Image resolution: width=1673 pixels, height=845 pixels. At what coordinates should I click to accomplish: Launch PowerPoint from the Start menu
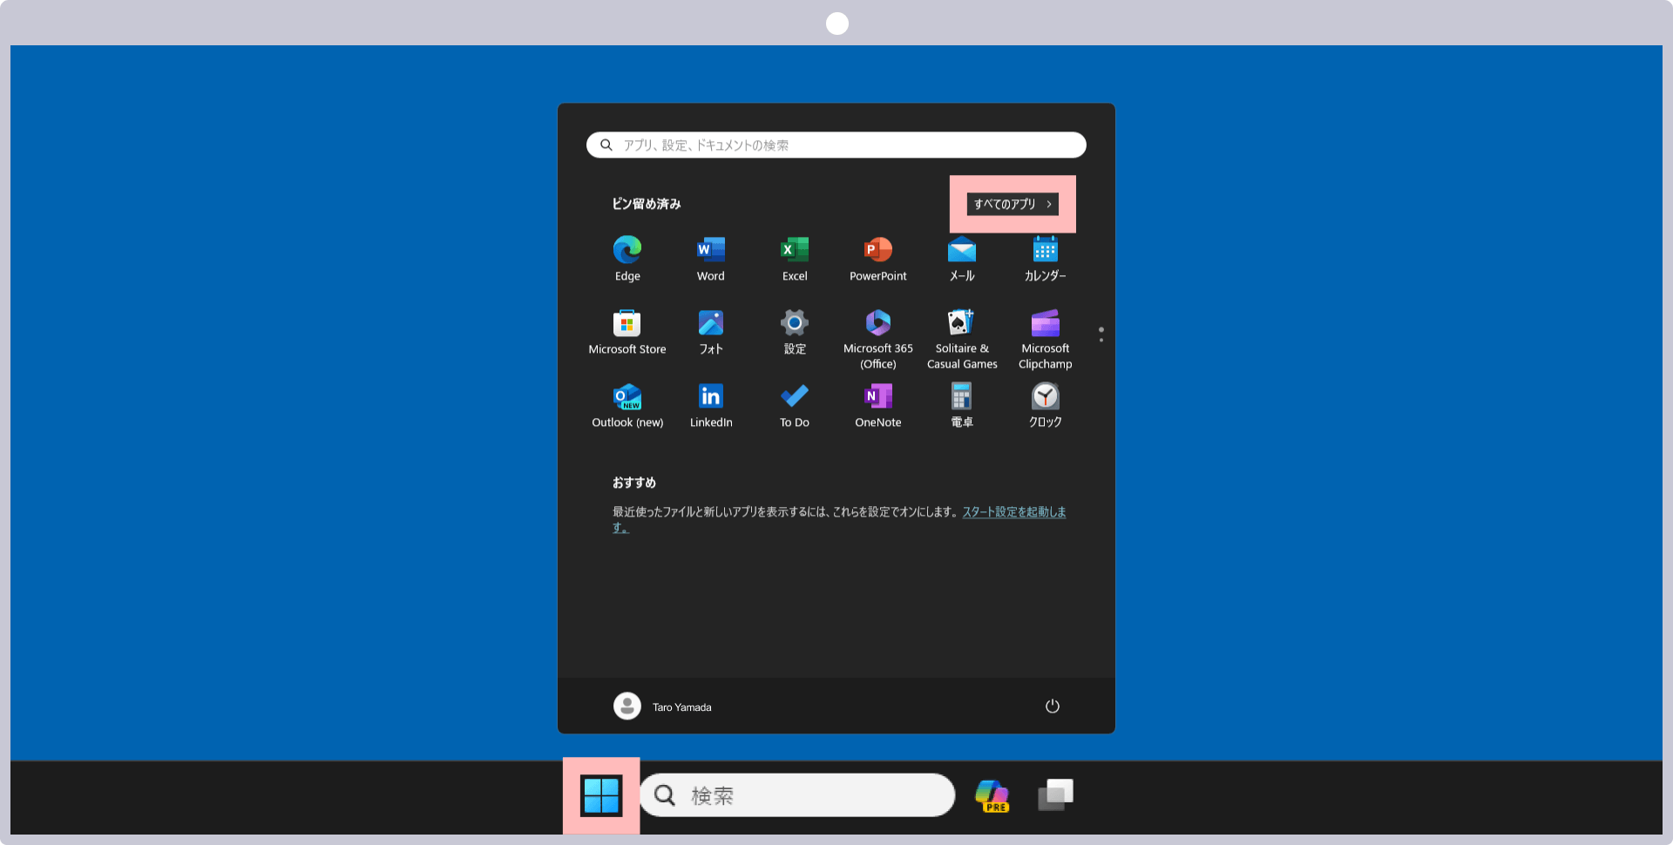click(878, 259)
